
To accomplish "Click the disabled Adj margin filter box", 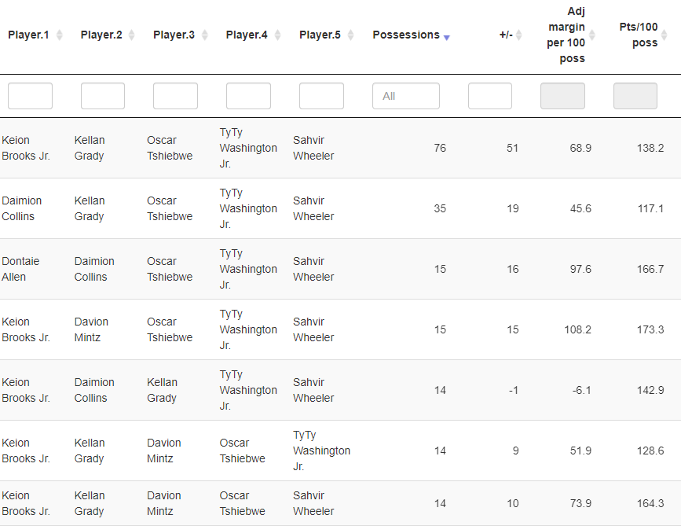I will pos(562,96).
